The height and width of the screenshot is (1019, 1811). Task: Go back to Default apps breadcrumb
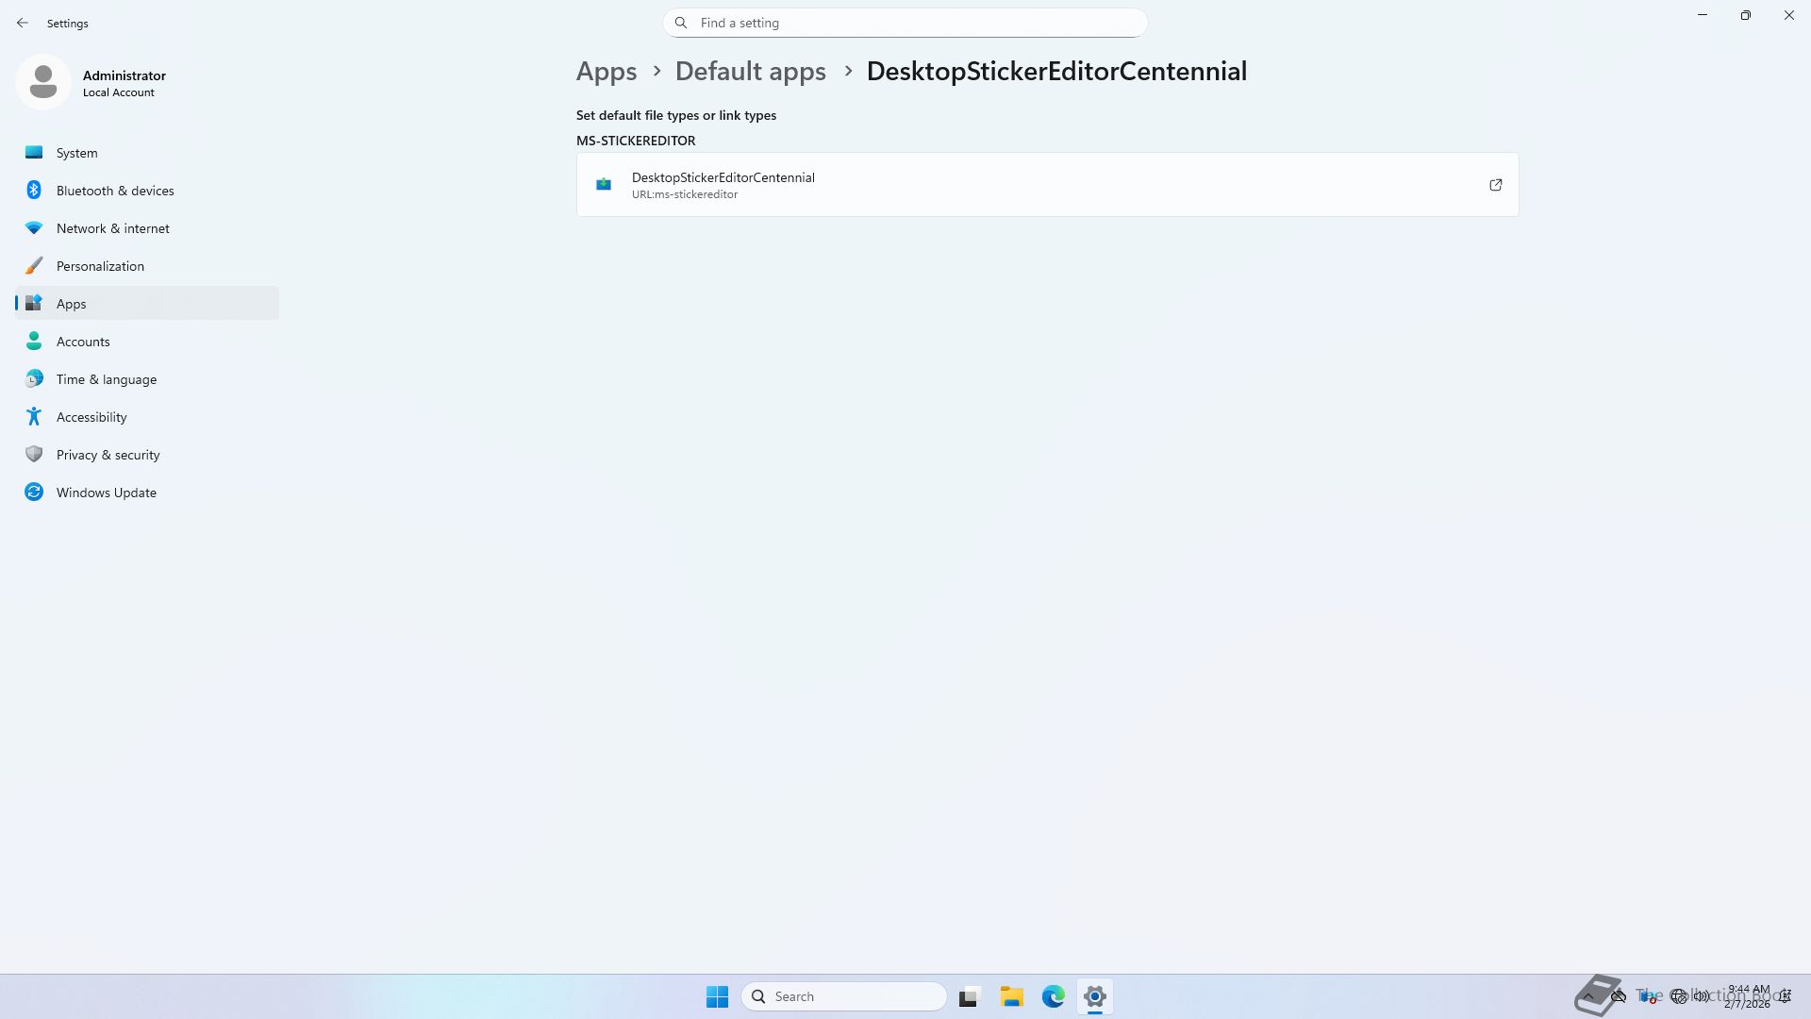tap(750, 72)
